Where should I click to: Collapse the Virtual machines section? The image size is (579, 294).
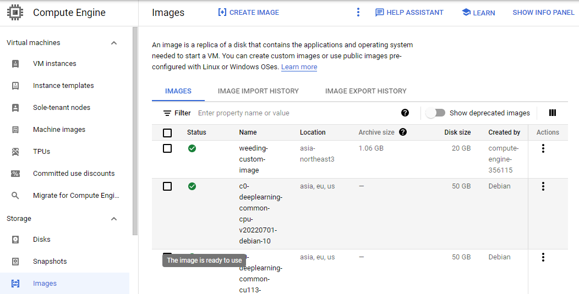tap(114, 43)
